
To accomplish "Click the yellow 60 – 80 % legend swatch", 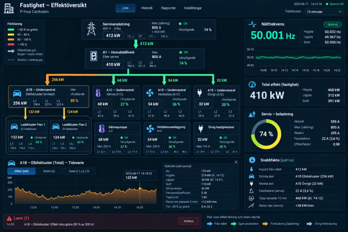I will click(11, 35).
